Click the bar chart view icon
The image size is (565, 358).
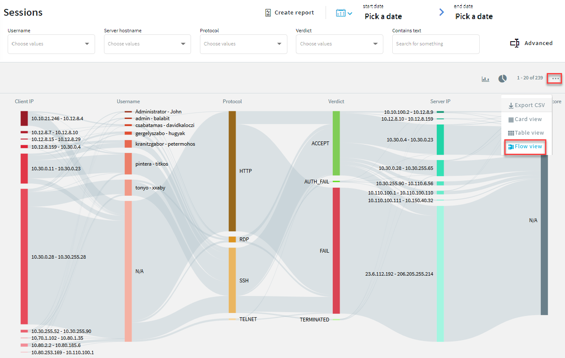(x=485, y=79)
